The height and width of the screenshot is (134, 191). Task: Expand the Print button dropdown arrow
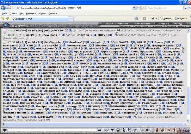pyautogui.click(x=156, y=19)
